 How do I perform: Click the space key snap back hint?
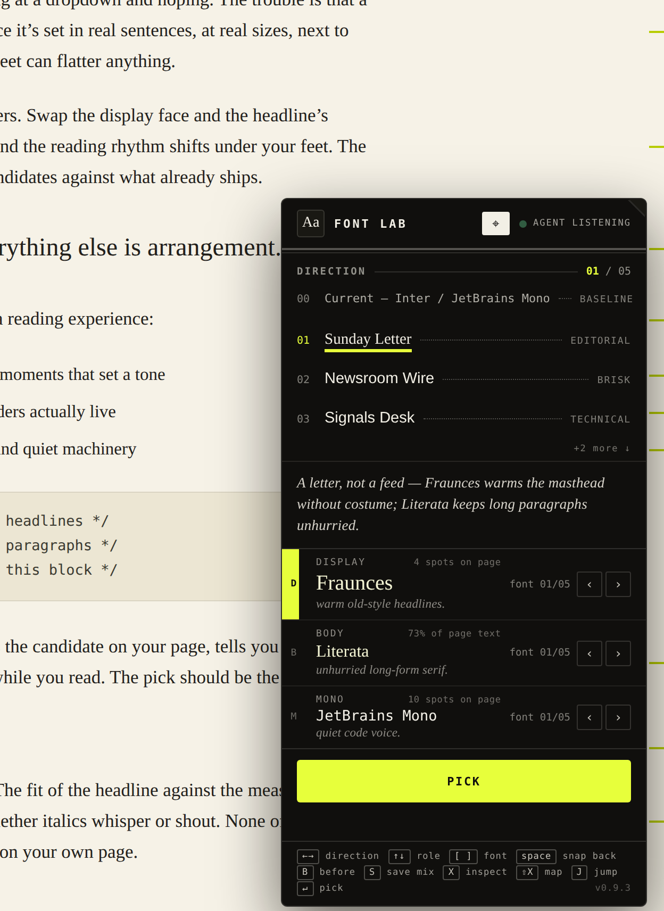click(536, 856)
